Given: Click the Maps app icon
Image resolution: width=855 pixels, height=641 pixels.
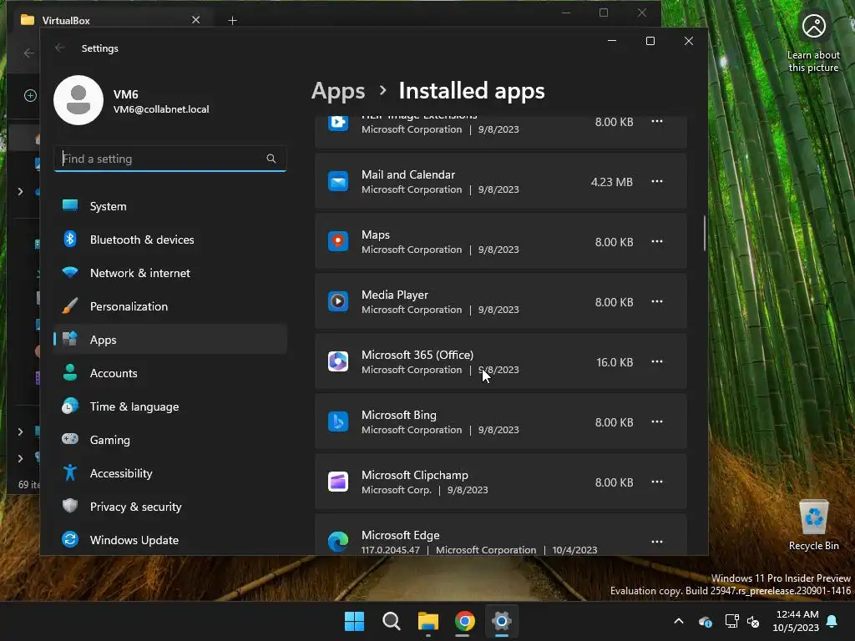Looking at the screenshot, I should 338,241.
